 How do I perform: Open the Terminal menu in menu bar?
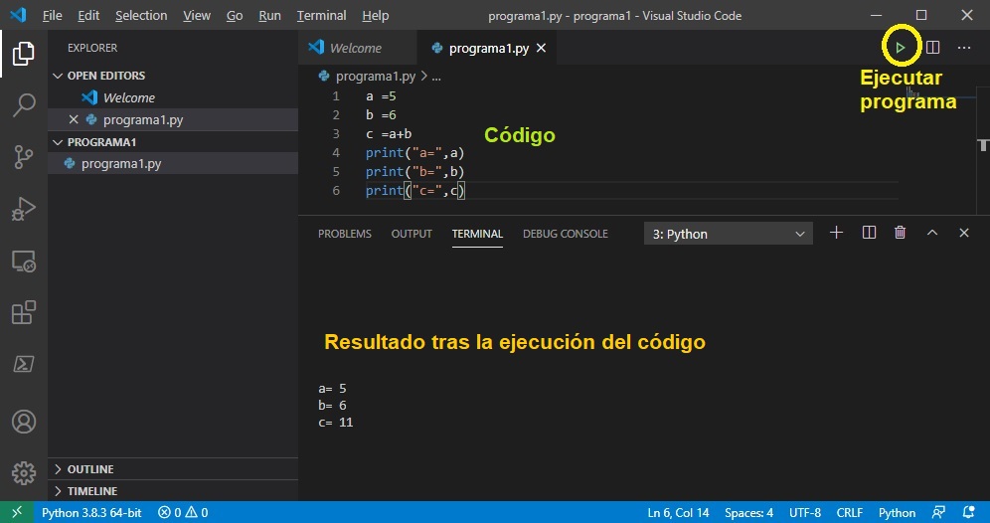321,16
